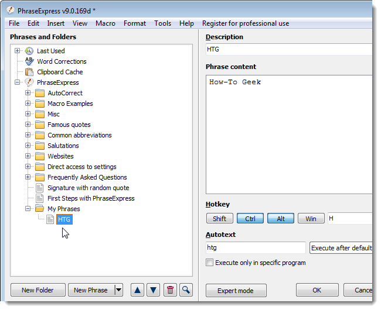Image resolution: width=381 pixels, height=310 pixels.
Task: Click the Common abbreviations folder icon
Action: point(40,135)
